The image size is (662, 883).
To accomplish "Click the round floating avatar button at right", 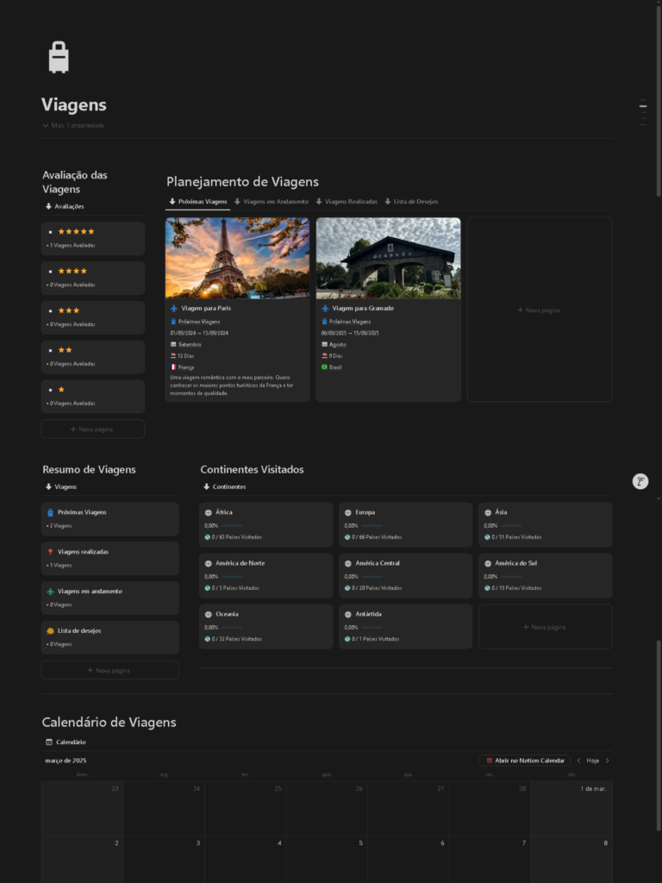I will tap(640, 481).
